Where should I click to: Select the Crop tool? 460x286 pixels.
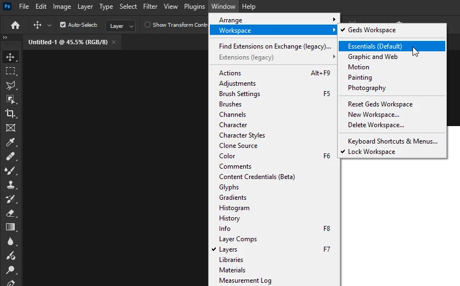tap(10, 114)
